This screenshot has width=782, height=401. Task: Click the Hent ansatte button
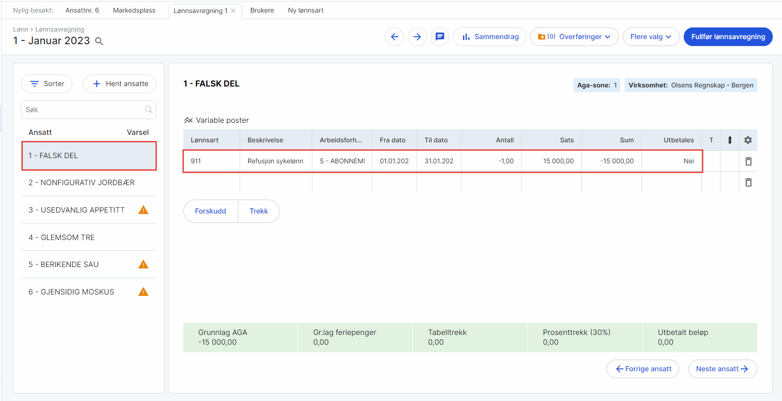click(x=120, y=84)
